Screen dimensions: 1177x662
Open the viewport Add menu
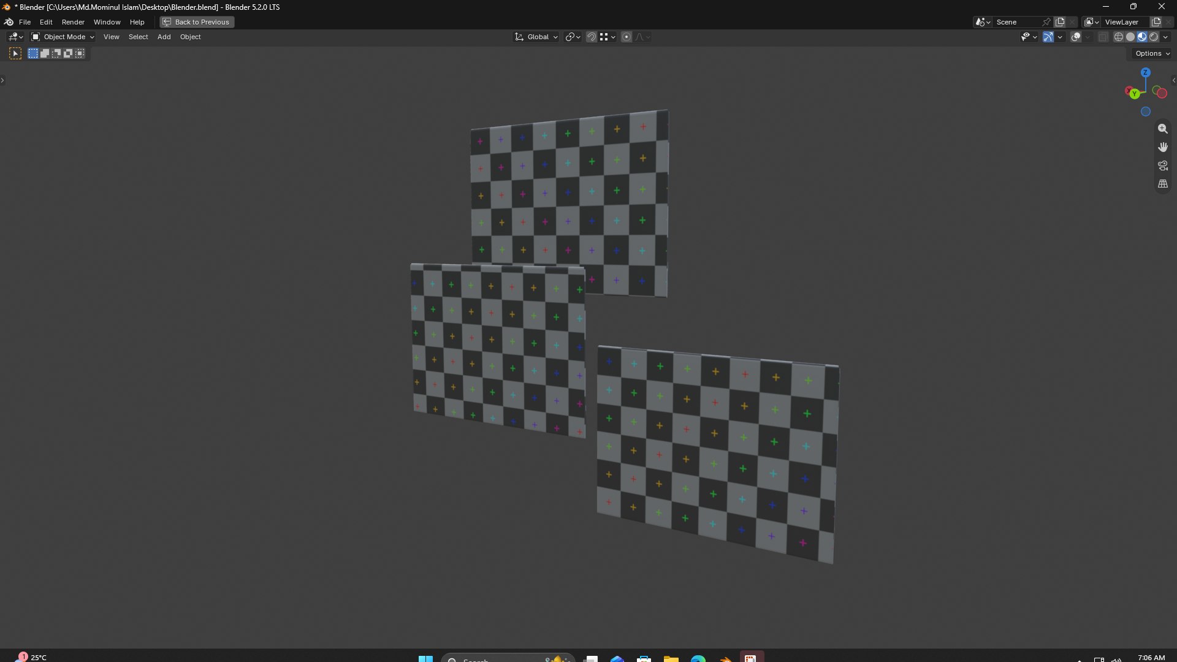click(x=164, y=37)
